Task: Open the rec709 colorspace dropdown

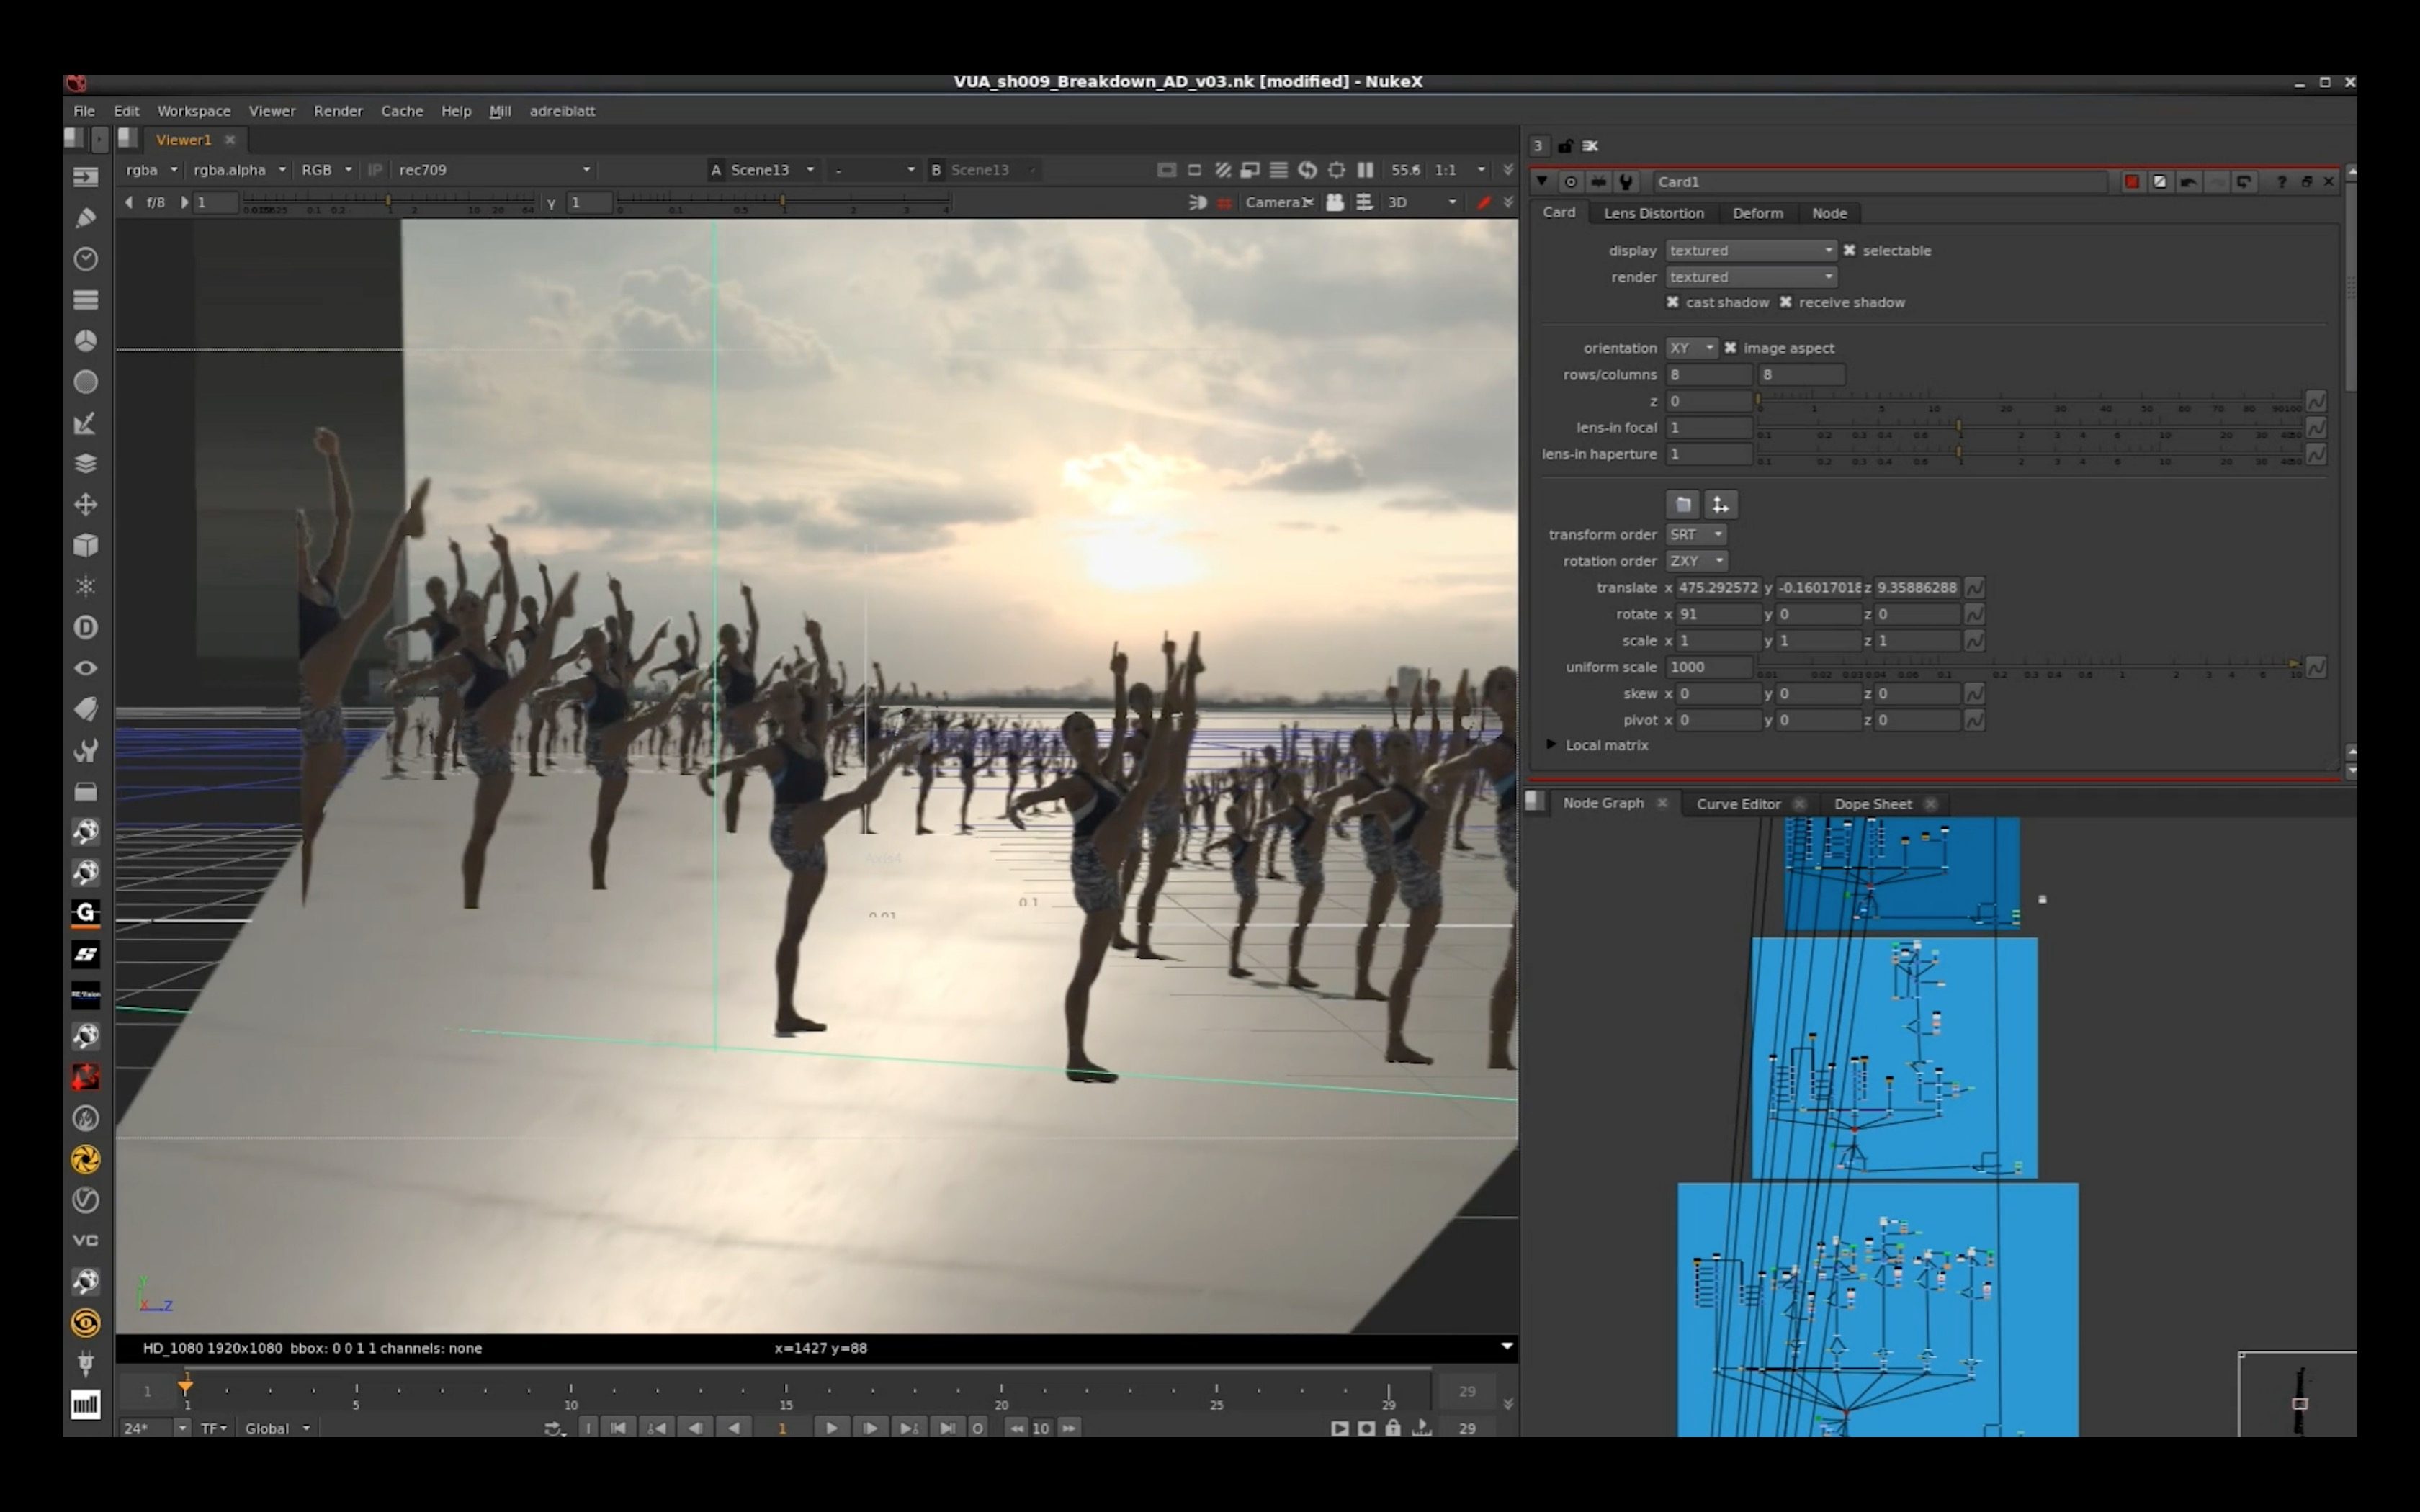Action: [x=495, y=170]
